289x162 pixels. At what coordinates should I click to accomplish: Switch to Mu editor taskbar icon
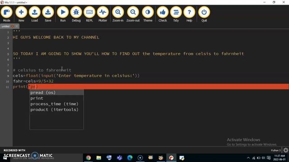click(x=171, y=158)
